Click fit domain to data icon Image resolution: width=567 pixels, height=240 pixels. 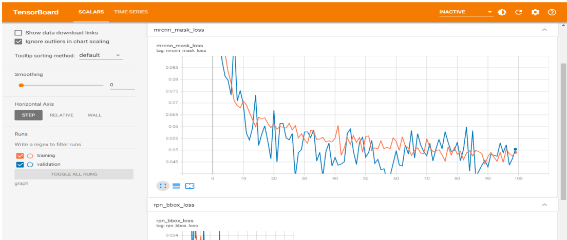point(190,186)
